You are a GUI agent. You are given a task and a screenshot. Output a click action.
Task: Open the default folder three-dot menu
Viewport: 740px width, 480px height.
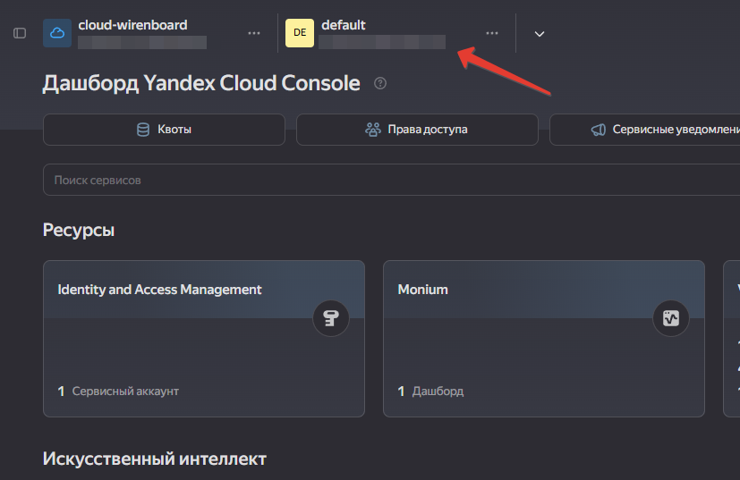click(x=492, y=33)
